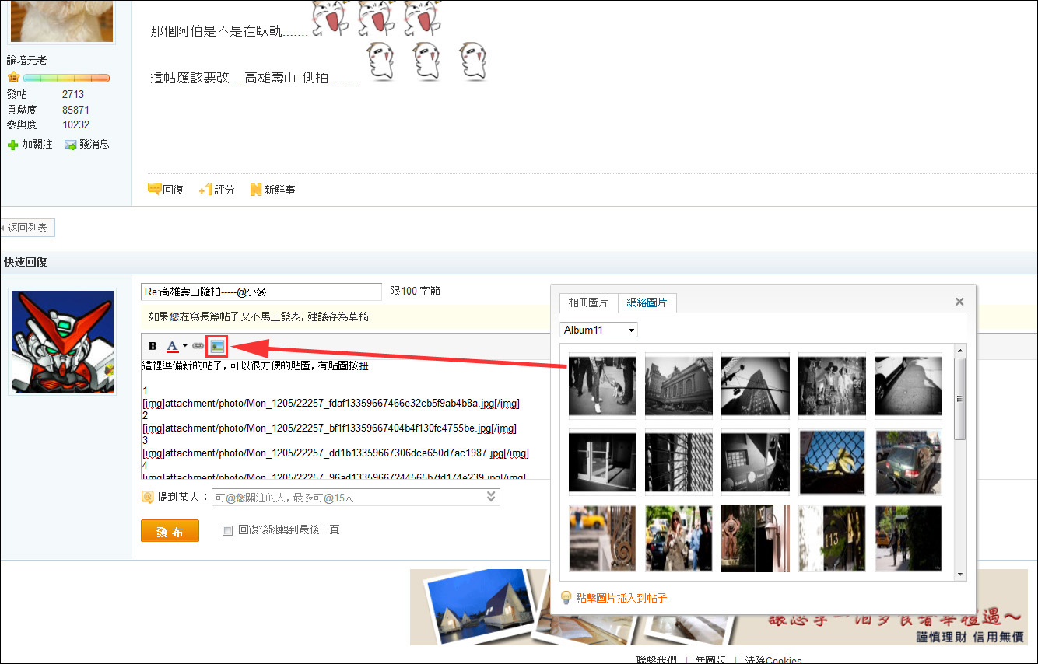The width and height of the screenshot is (1038, 664).
Task: Select the women in hats photo thumbnail
Action: click(832, 386)
